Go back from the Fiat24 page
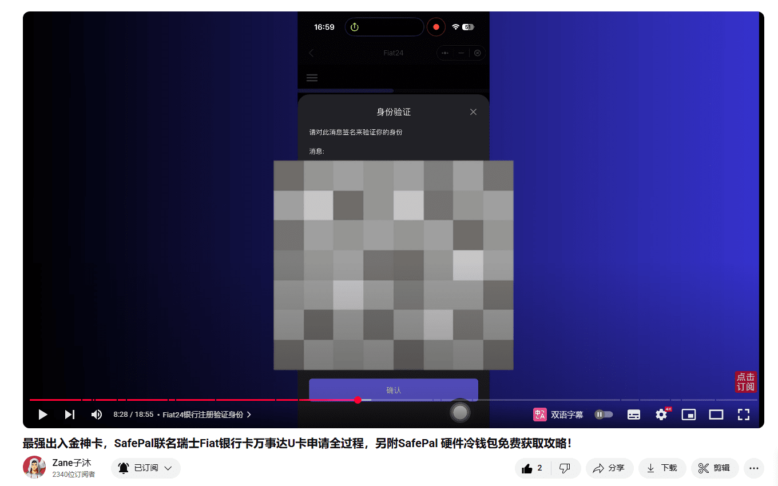This screenshot has height=486, width=778. [x=311, y=53]
